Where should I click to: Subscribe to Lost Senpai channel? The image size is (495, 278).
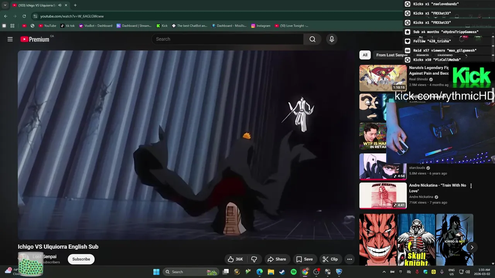tap(81, 259)
